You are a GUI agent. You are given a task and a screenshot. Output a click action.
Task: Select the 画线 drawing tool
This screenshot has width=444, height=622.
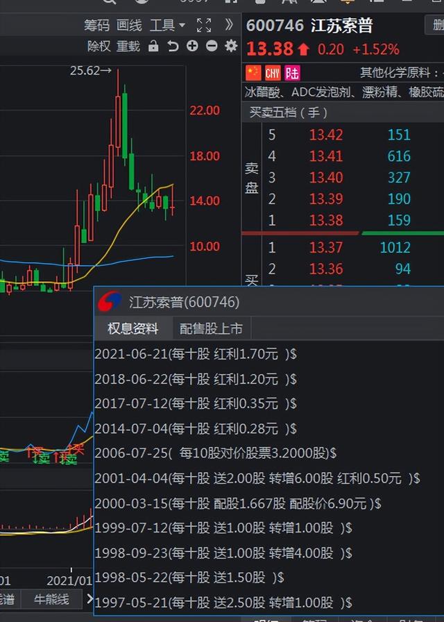(129, 26)
